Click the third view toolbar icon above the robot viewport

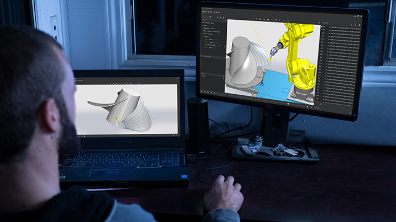(x=264, y=19)
